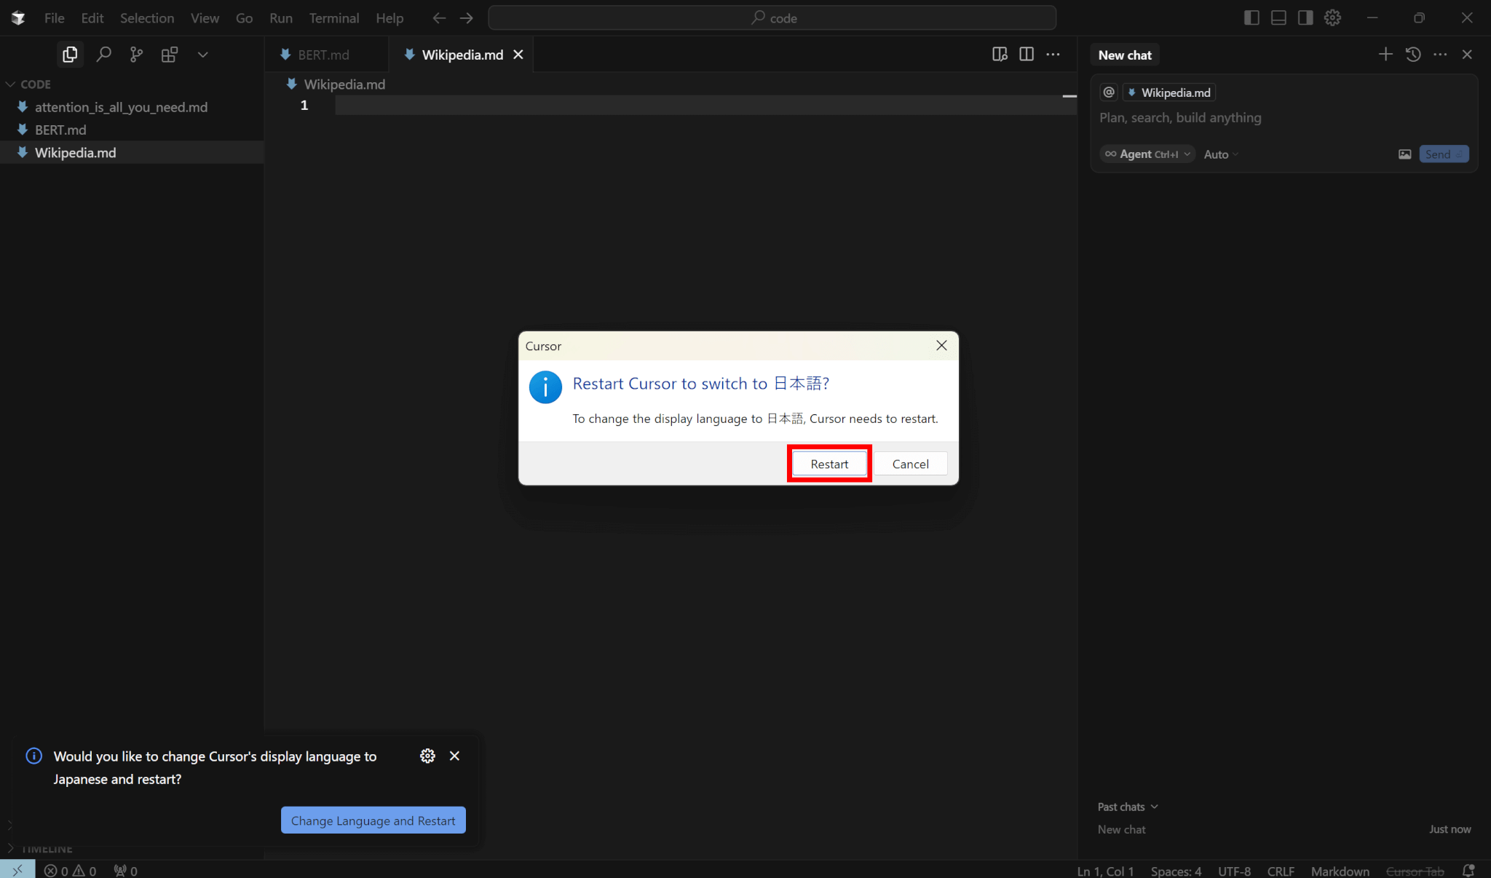
Task: Open the past 'New chat' entry
Action: 1284,829
